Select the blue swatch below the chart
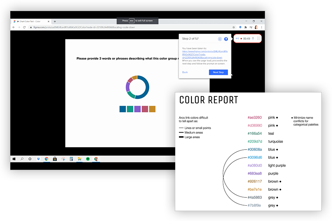This screenshot has height=221, width=332. [122, 109]
